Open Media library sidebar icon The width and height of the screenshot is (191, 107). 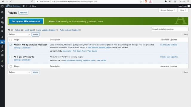2,23
